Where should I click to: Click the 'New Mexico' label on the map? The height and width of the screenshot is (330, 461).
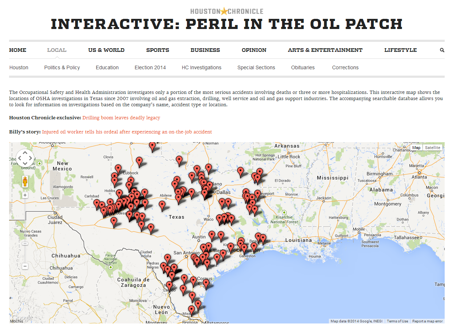pos(62,166)
